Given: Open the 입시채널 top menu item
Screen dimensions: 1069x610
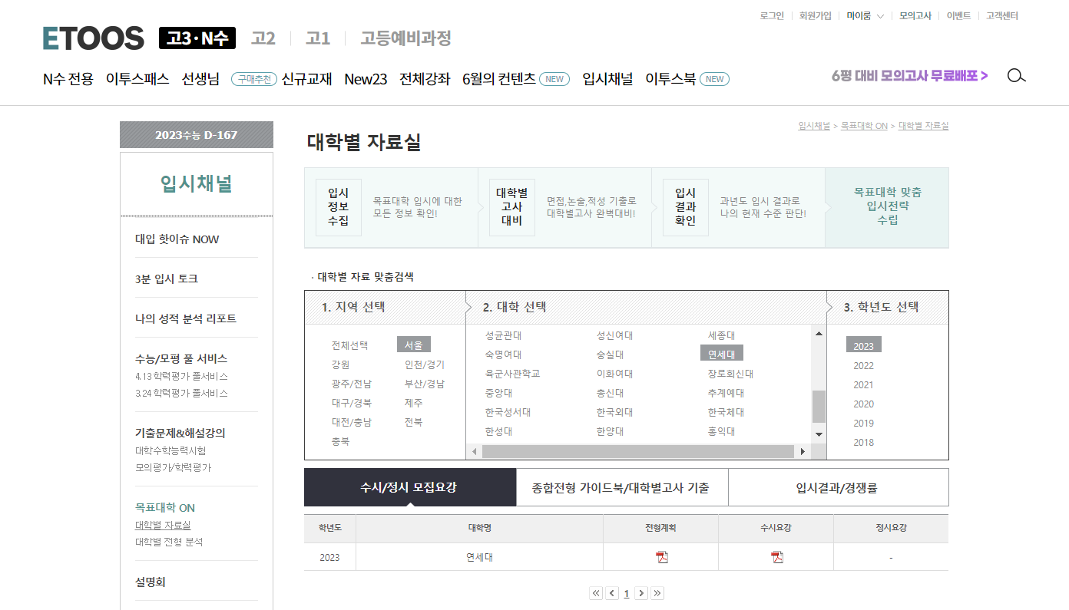Looking at the screenshot, I should (607, 79).
